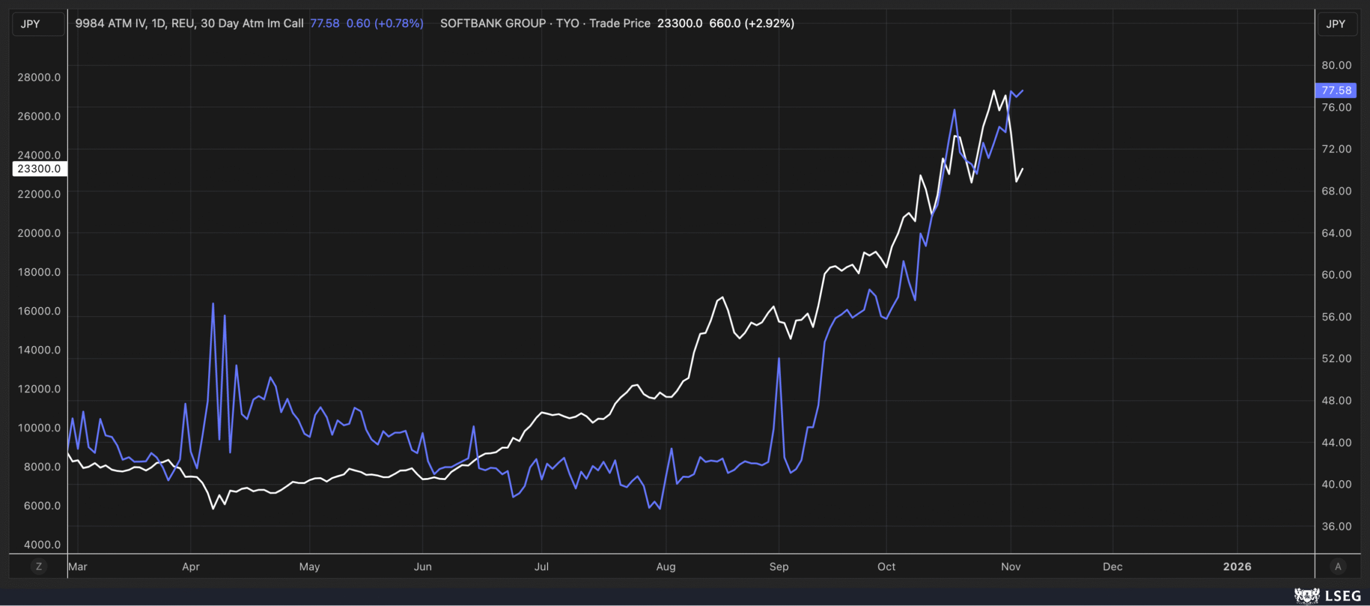Click the 80.00 tick on right axis

coord(1336,65)
